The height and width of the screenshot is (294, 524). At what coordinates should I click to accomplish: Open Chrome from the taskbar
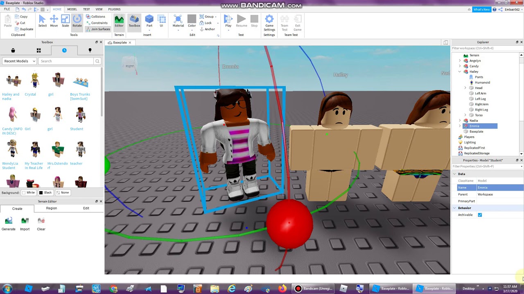point(114,289)
